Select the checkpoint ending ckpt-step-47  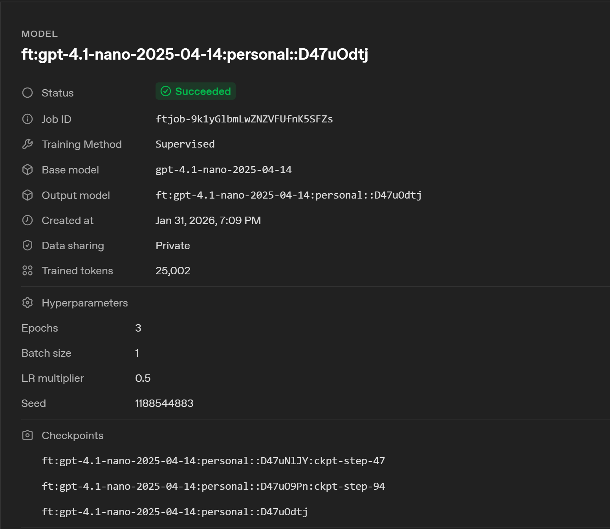coord(213,461)
